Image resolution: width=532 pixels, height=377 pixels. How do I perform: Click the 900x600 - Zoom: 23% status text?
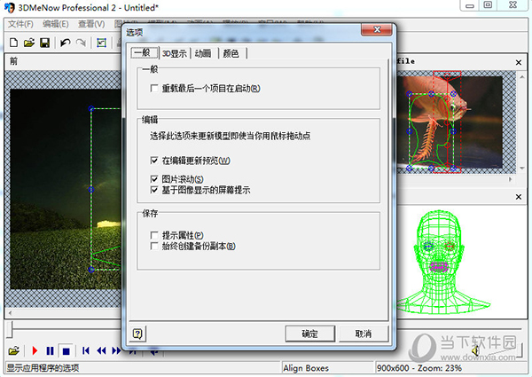(419, 368)
